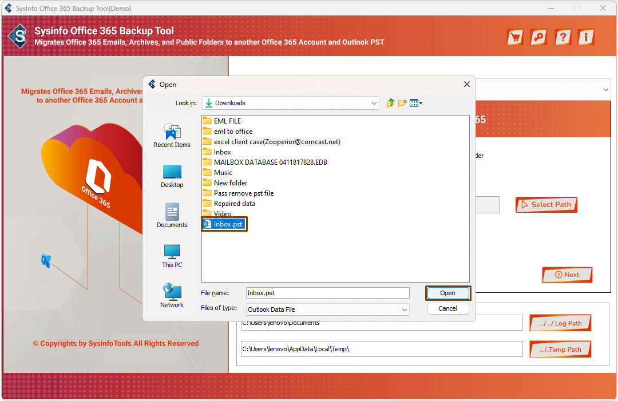Click the log path text field

[382, 324]
